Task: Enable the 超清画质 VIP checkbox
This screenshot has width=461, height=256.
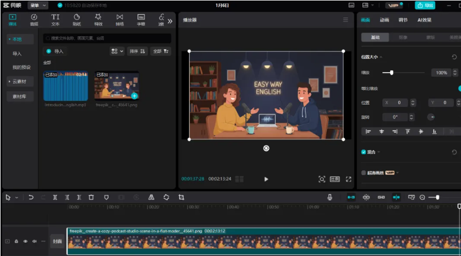Action: tap(364, 172)
